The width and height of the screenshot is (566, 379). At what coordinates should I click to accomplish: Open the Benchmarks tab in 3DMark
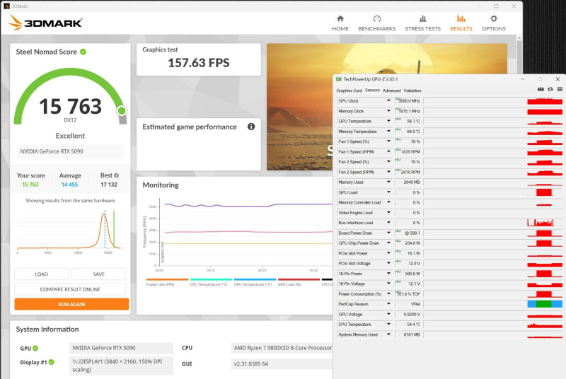coord(377,23)
